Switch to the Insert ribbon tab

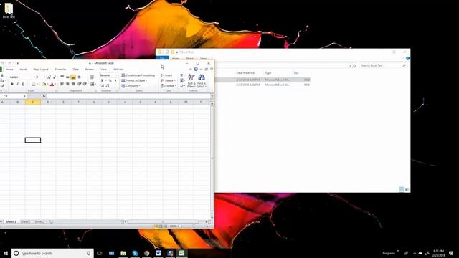[x=23, y=70]
